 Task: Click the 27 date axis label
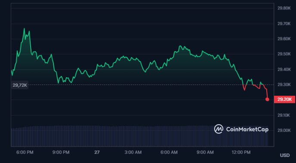click(x=97, y=152)
